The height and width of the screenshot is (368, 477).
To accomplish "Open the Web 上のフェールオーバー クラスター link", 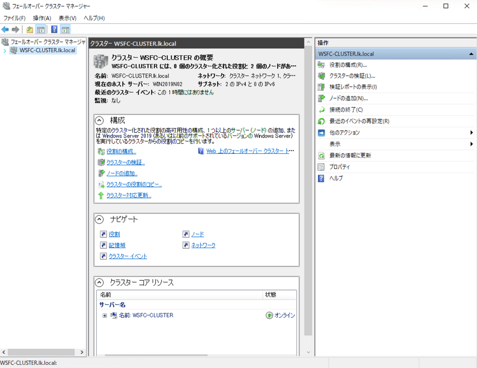I will click(x=250, y=151).
